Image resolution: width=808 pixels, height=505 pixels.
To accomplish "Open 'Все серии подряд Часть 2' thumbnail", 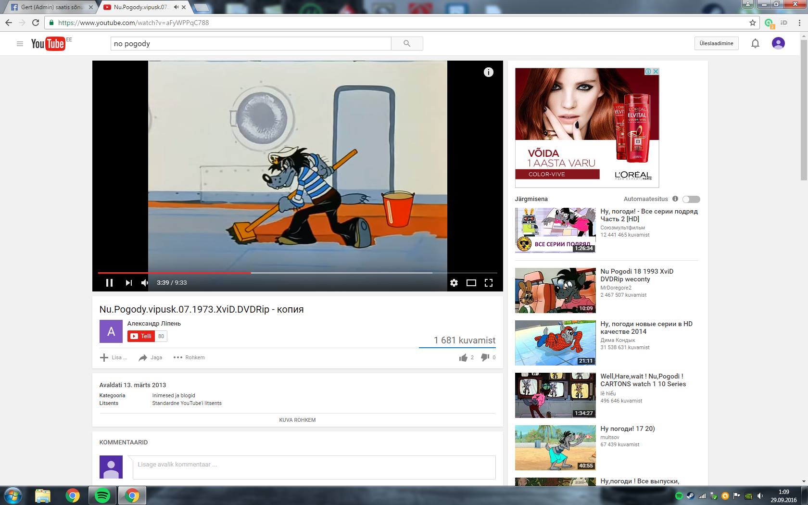I will pos(555,230).
